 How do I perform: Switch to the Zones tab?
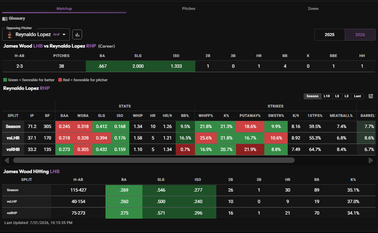click(x=313, y=9)
